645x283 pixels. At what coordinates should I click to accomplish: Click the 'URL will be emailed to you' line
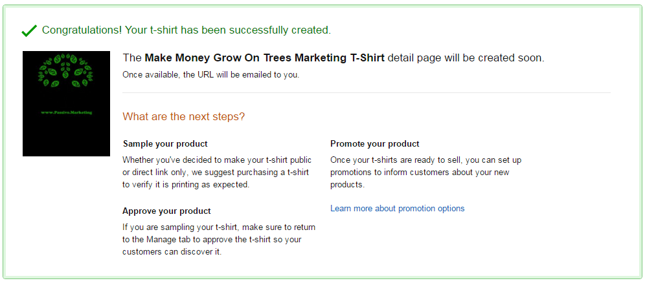coord(211,75)
